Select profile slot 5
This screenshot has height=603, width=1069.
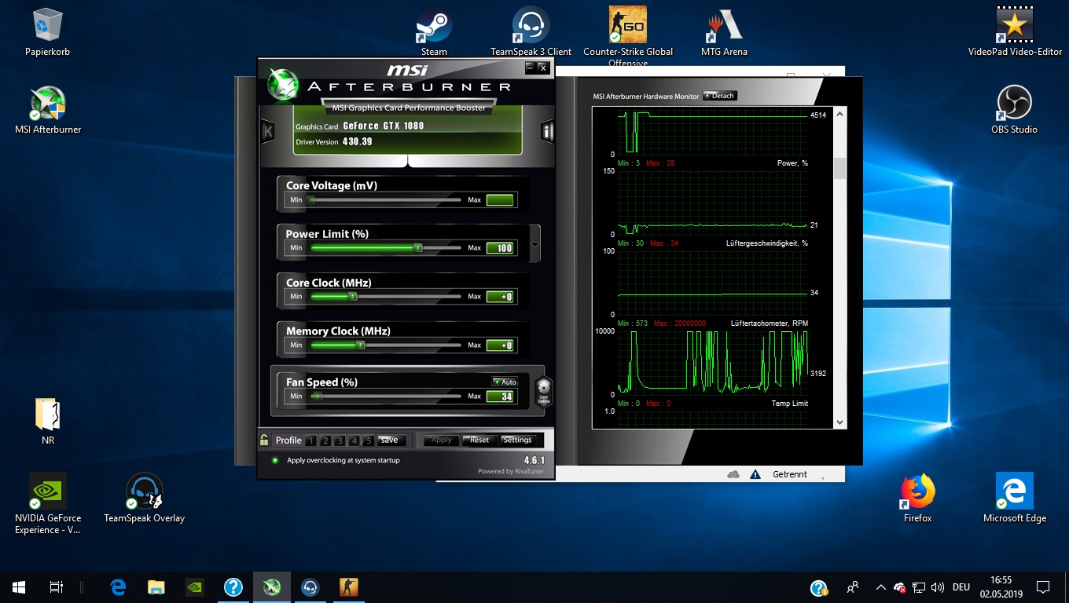pos(368,440)
